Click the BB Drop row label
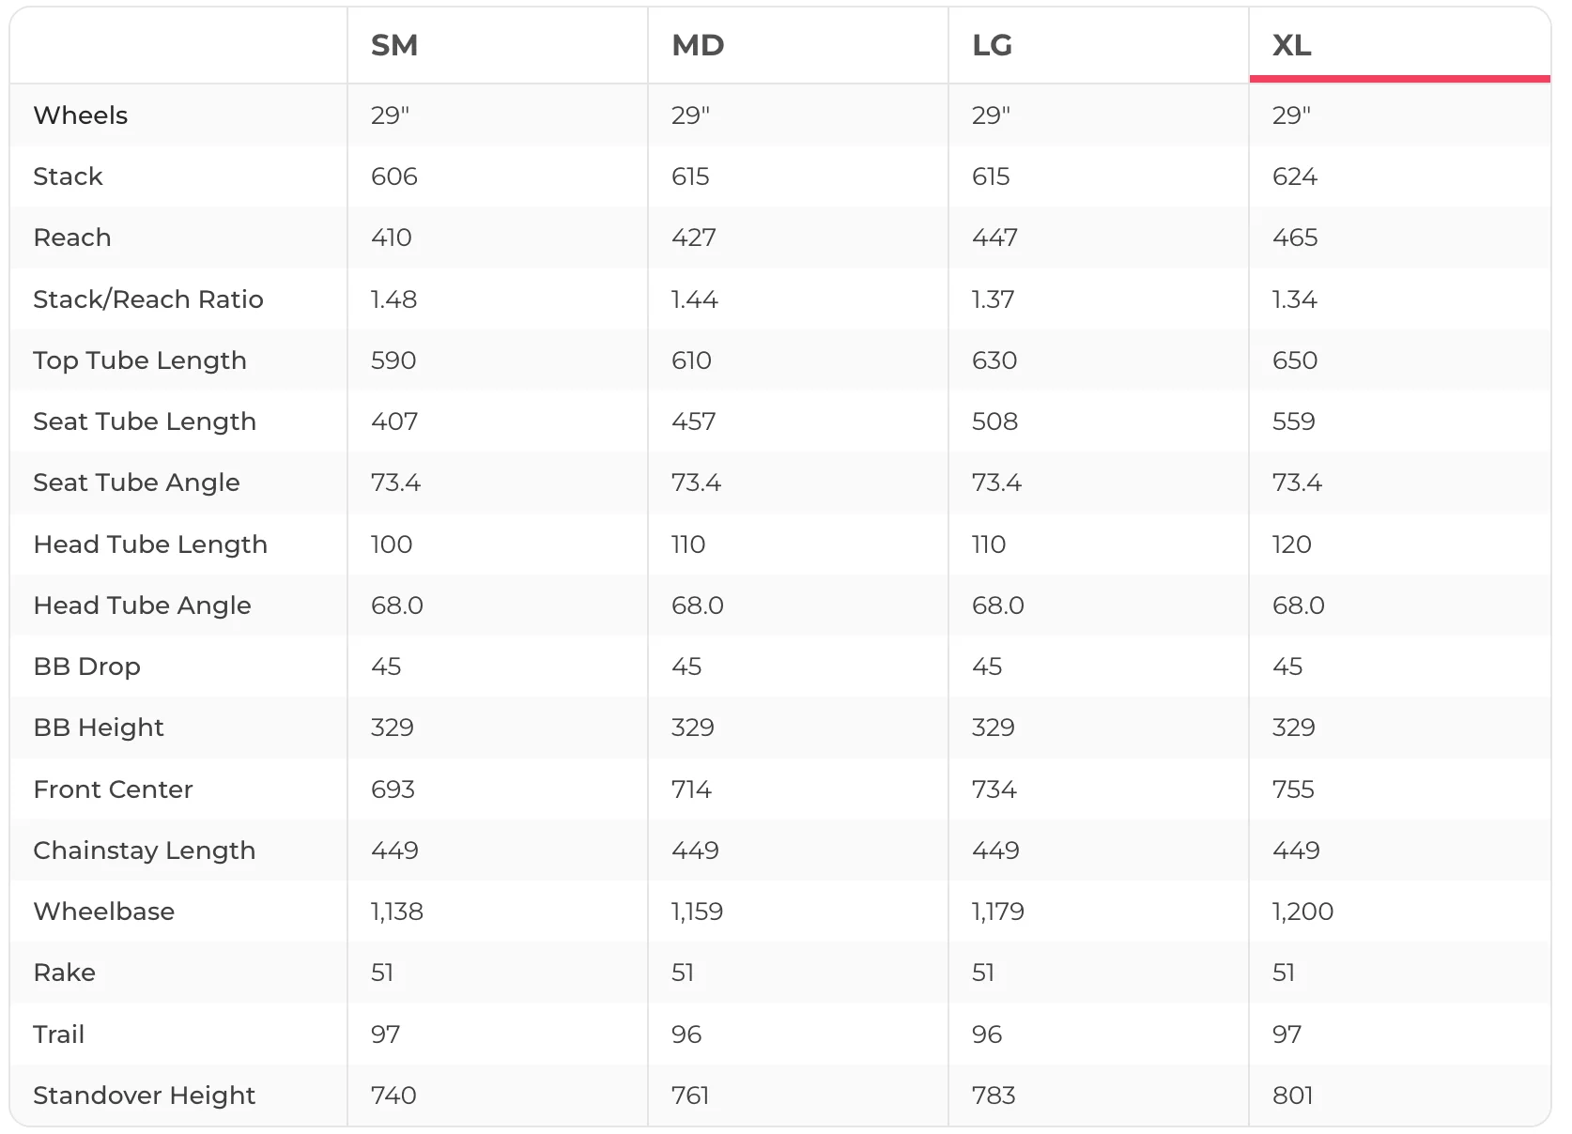 pyautogui.click(x=86, y=667)
